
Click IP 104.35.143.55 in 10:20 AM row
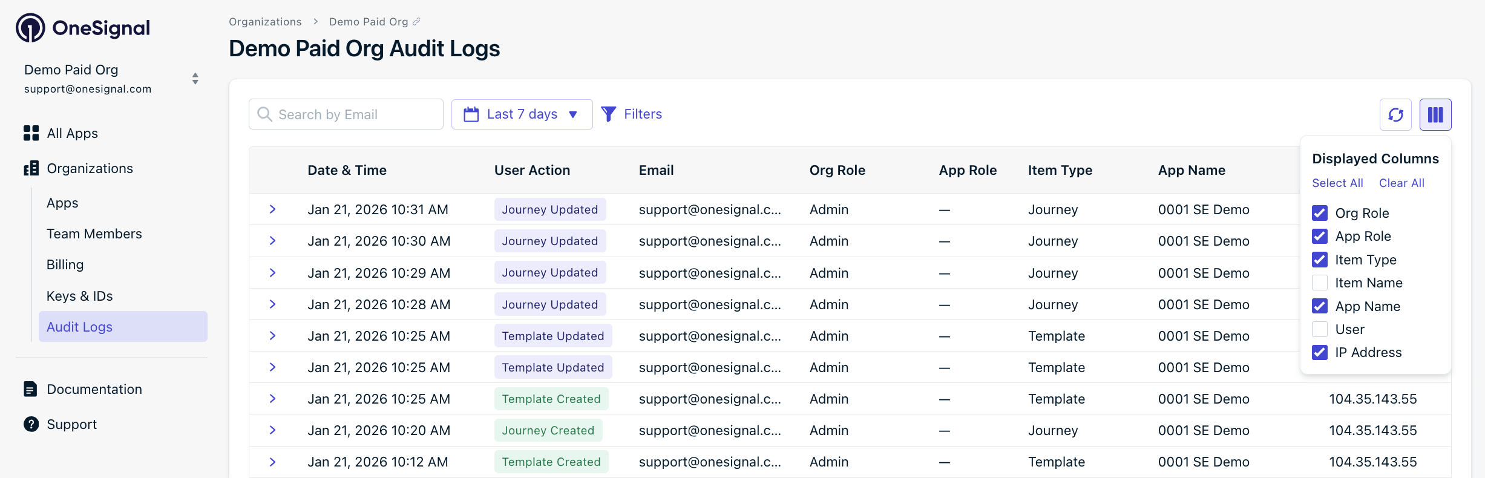point(1372,430)
